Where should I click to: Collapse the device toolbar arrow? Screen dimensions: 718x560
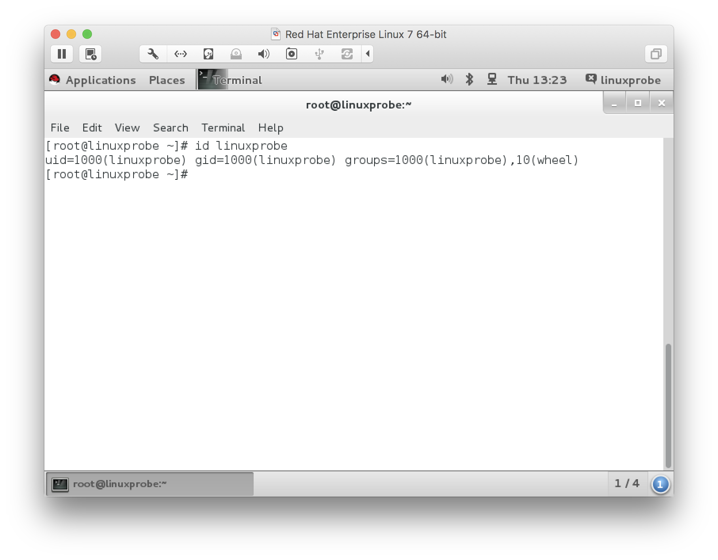tap(368, 54)
